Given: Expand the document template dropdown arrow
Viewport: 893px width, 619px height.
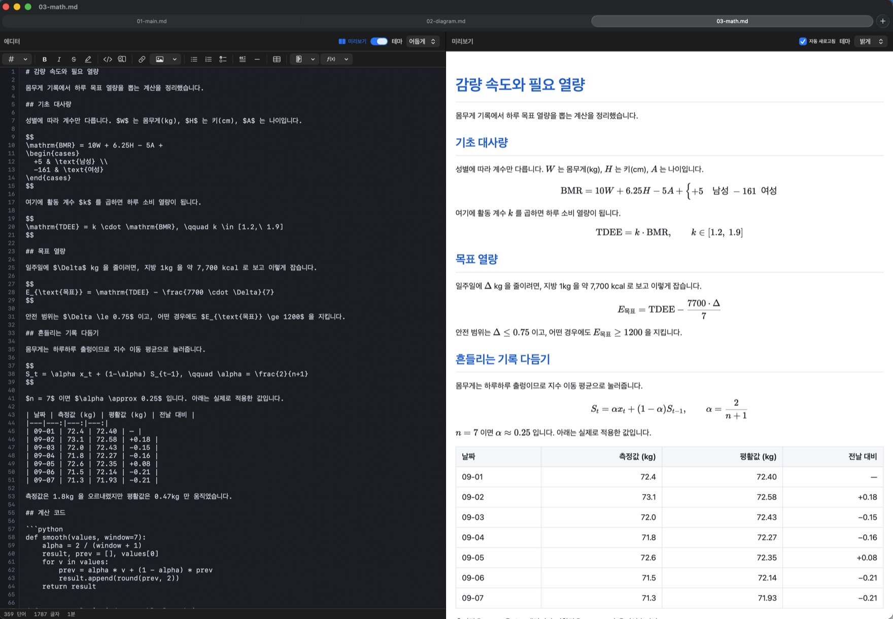Looking at the screenshot, I should click(313, 59).
